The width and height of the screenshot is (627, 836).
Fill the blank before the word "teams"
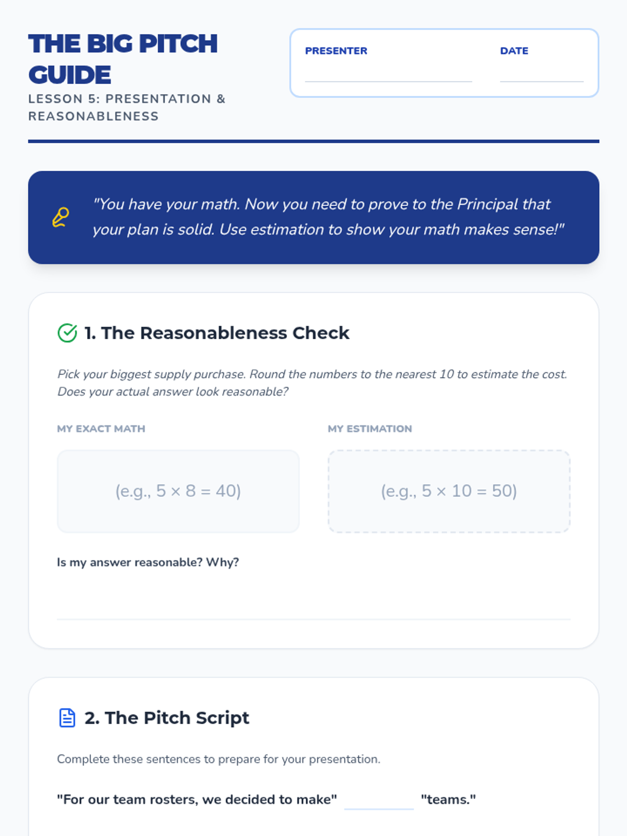379,800
